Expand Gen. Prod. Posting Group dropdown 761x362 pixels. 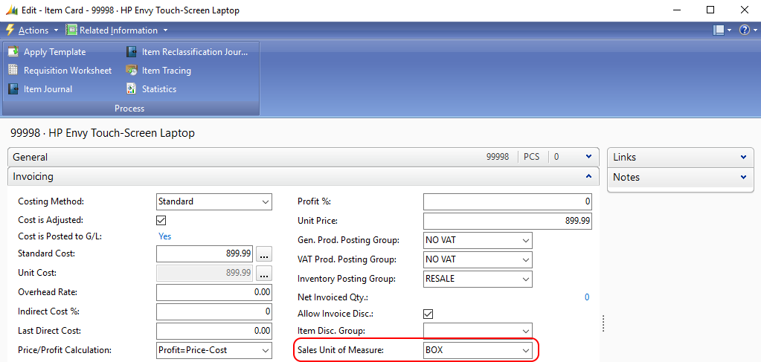(x=526, y=240)
